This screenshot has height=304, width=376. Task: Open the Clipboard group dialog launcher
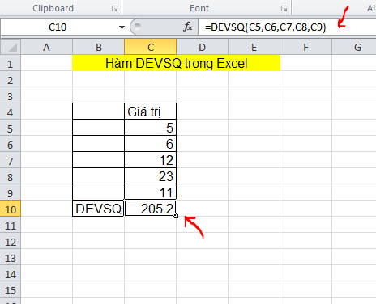pyautogui.click(x=115, y=9)
